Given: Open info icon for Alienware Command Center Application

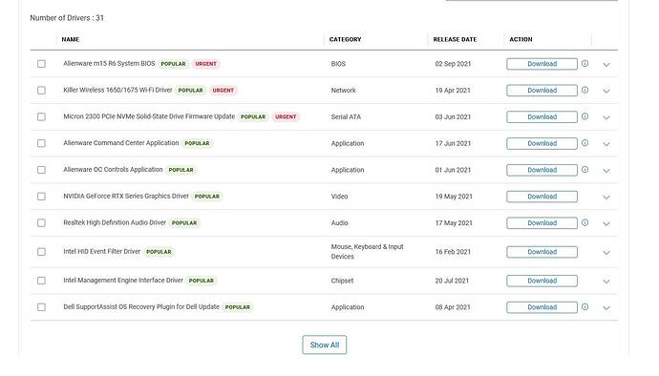Looking at the screenshot, I should tap(585, 143).
